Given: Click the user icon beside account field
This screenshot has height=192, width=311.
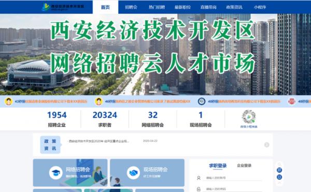Looking at the screenshot, I should [199, 178].
